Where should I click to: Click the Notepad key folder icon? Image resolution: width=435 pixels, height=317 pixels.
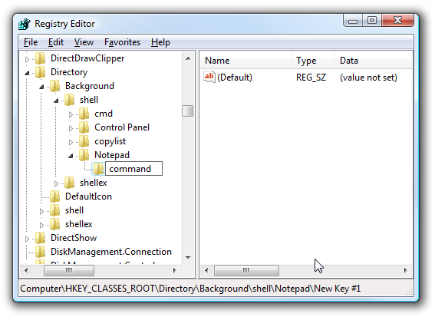(x=84, y=155)
